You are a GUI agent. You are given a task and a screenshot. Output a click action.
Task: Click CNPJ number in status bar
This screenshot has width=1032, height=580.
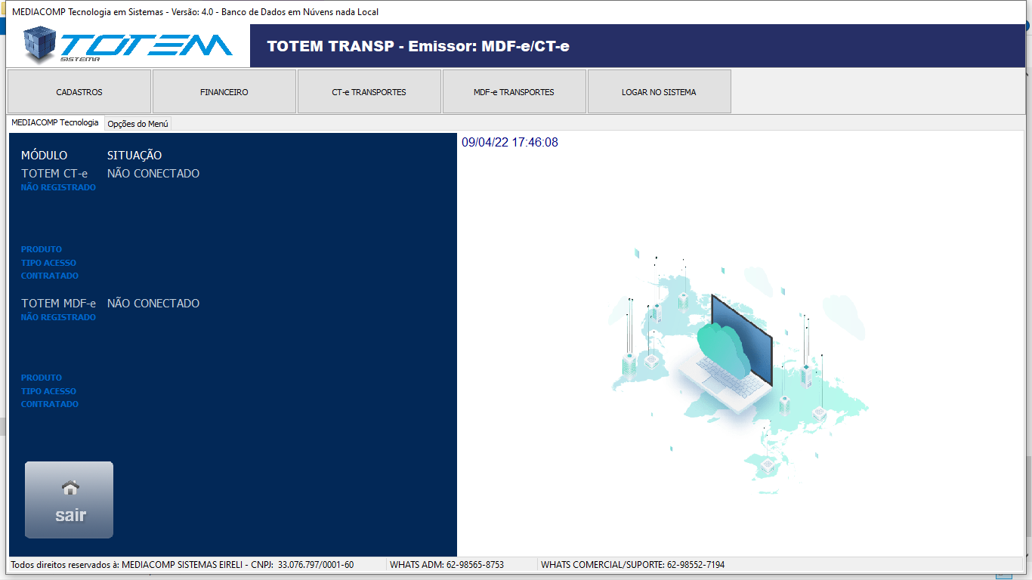pos(316,565)
